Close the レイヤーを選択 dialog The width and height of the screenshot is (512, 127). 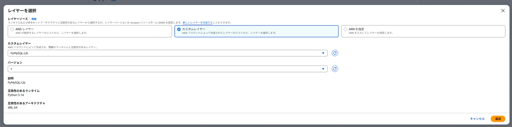point(503,11)
